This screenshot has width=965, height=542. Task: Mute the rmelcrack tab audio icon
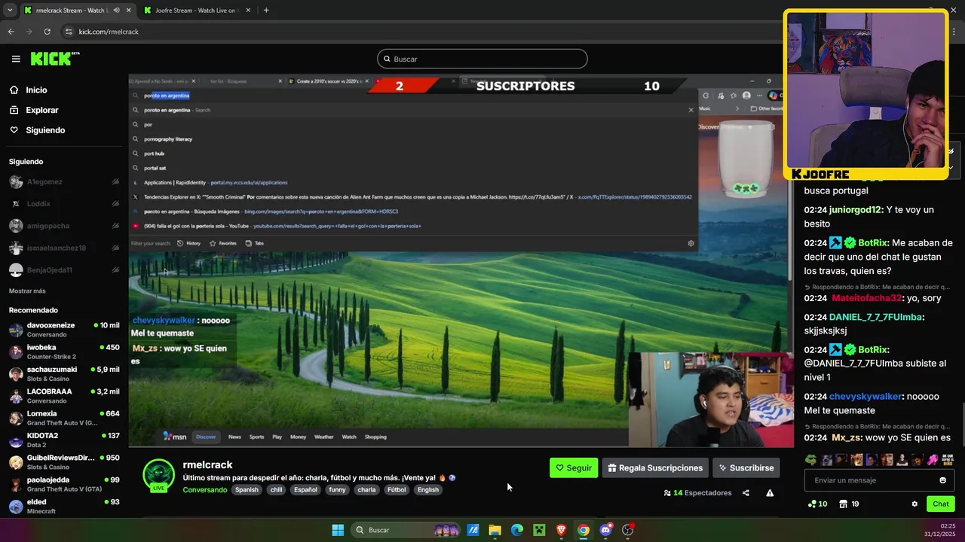[x=116, y=11]
